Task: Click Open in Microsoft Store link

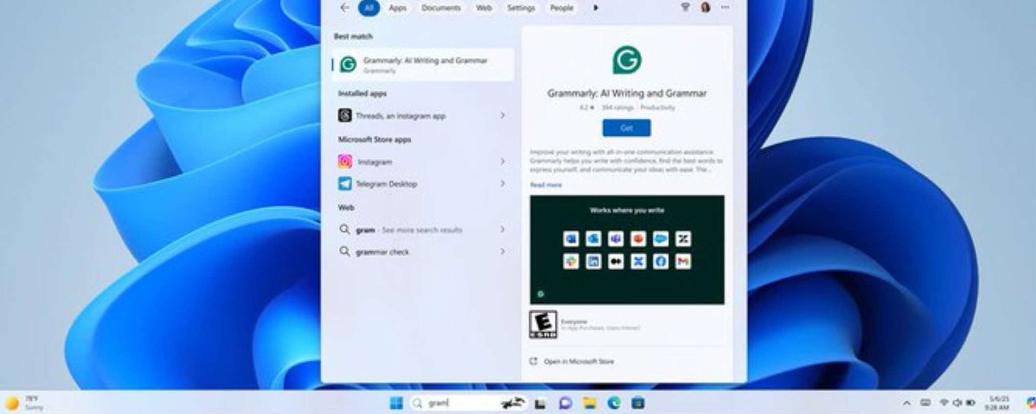Action: coord(579,361)
